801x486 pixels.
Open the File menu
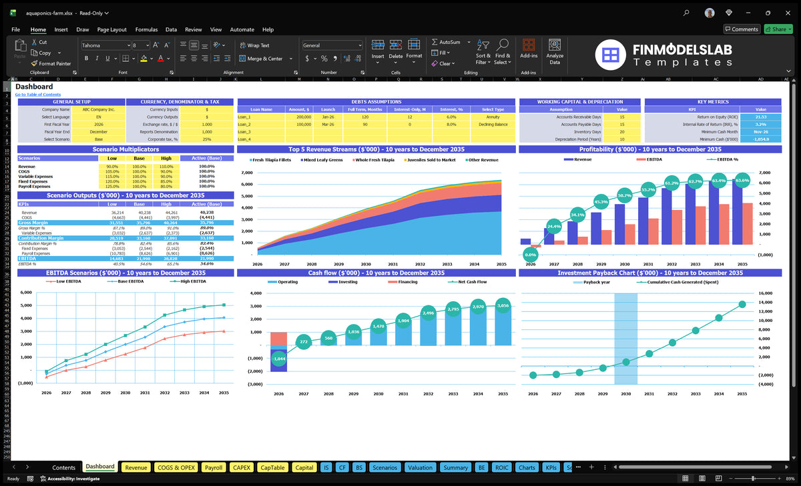[x=16, y=29]
